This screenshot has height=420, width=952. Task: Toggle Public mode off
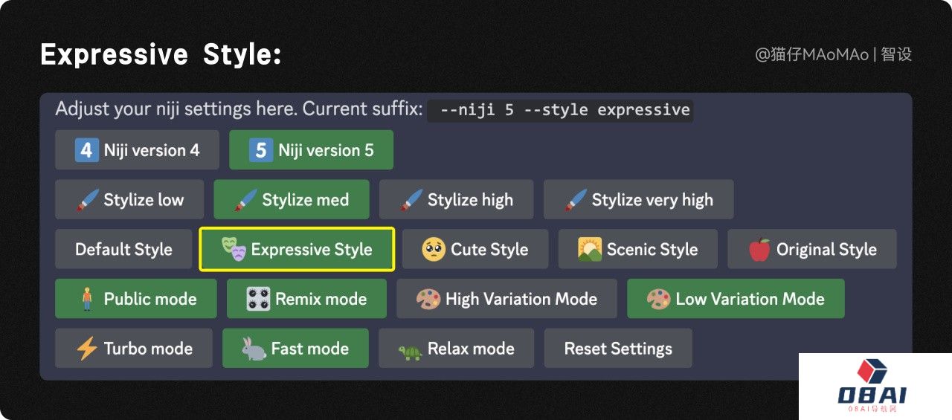(x=136, y=299)
